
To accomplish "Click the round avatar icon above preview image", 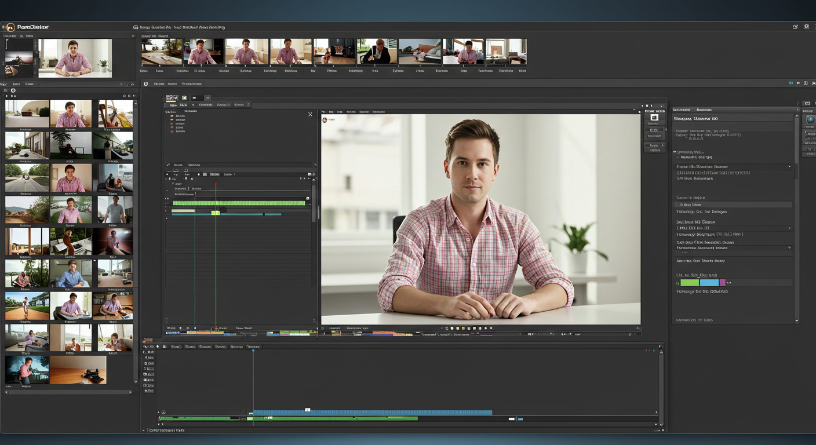I will (326, 120).
